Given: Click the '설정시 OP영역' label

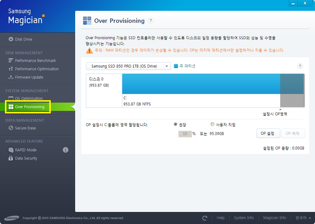Looking at the screenshot, I should click(x=275, y=114).
